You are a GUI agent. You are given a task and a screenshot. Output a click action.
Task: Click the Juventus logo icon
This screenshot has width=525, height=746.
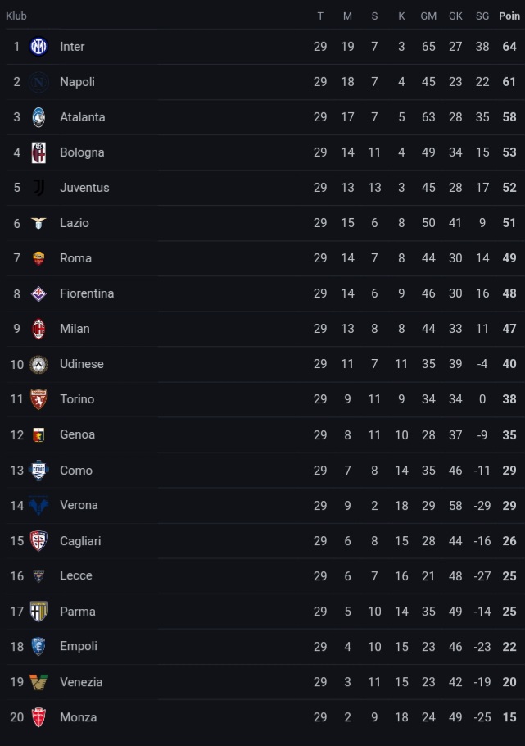(x=38, y=188)
